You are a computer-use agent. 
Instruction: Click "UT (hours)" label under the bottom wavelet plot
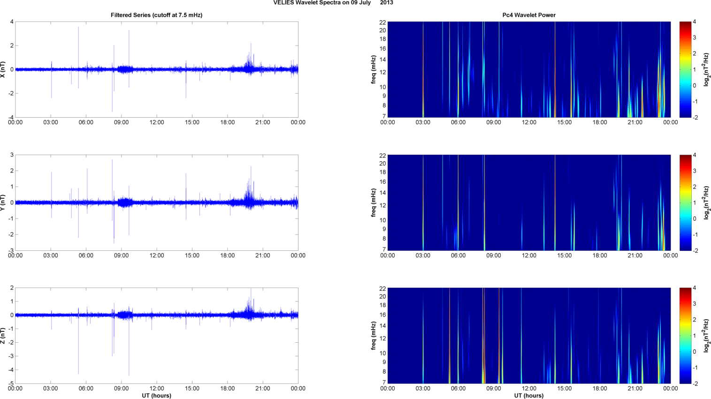[x=529, y=396]
